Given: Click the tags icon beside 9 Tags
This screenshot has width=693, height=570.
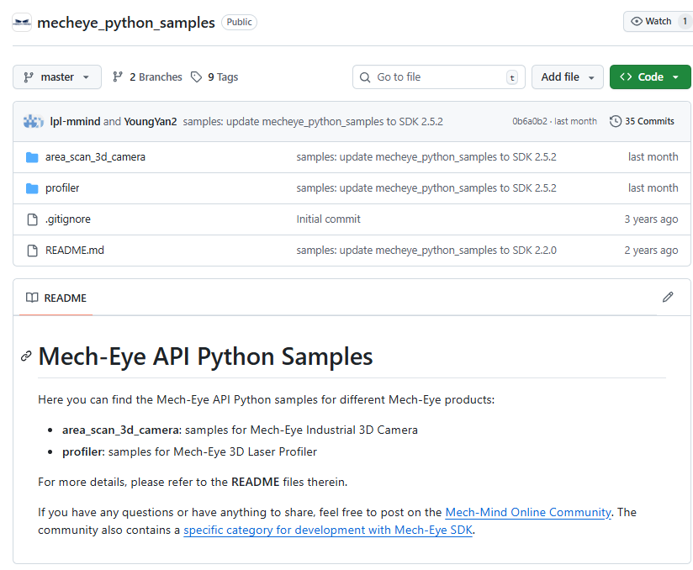Looking at the screenshot, I should [194, 77].
